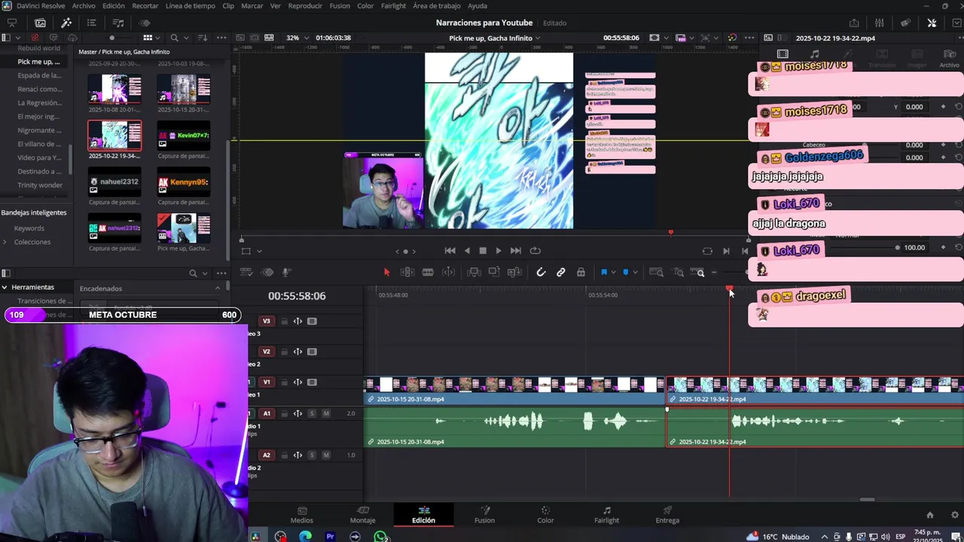This screenshot has width=964, height=542.
Task: Solo the A1 audio track
Action: point(312,413)
